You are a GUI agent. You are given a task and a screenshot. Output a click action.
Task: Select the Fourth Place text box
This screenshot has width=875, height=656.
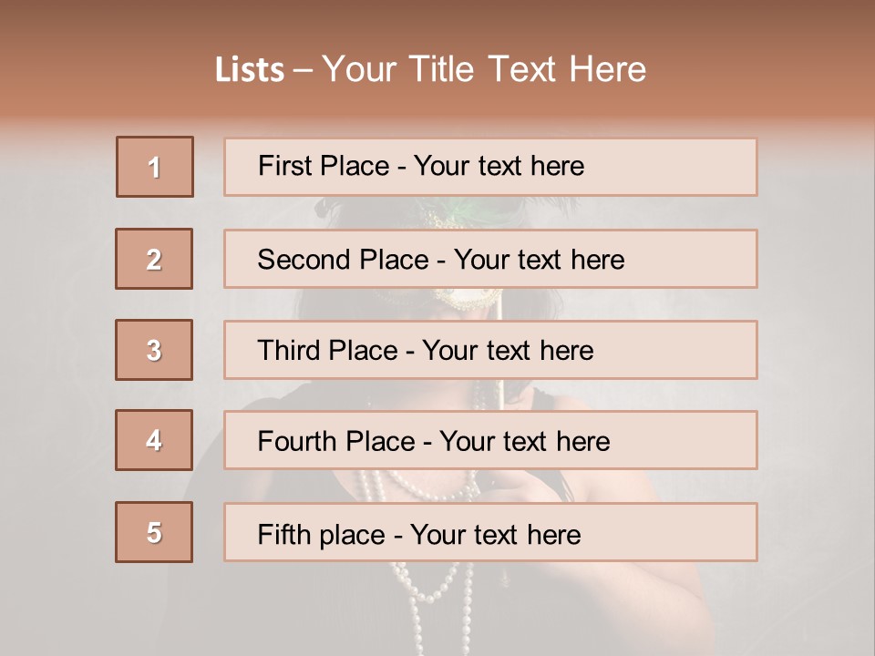(x=490, y=440)
